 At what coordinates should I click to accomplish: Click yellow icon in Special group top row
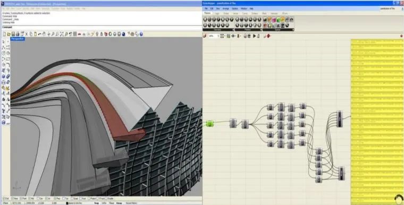click(283, 19)
